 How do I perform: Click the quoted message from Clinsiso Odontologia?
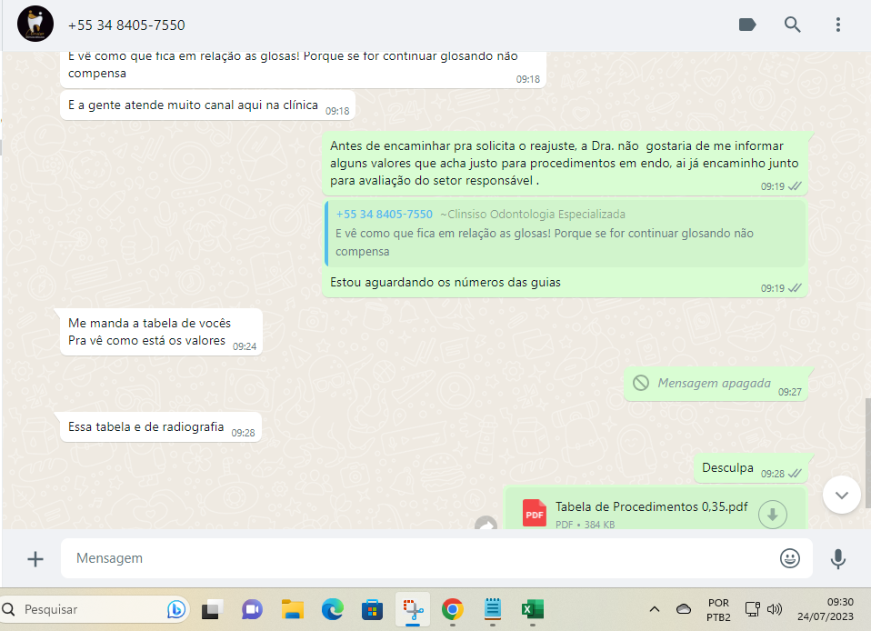coord(565,234)
